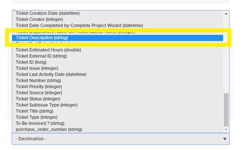Select Ticket Subissue Type (integer)
245x150 pixels.
(x=46, y=105)
